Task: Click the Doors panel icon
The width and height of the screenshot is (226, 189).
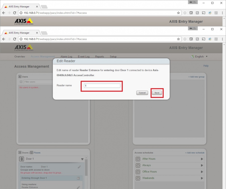Action: pyautogui.click(x=20, y=152)
